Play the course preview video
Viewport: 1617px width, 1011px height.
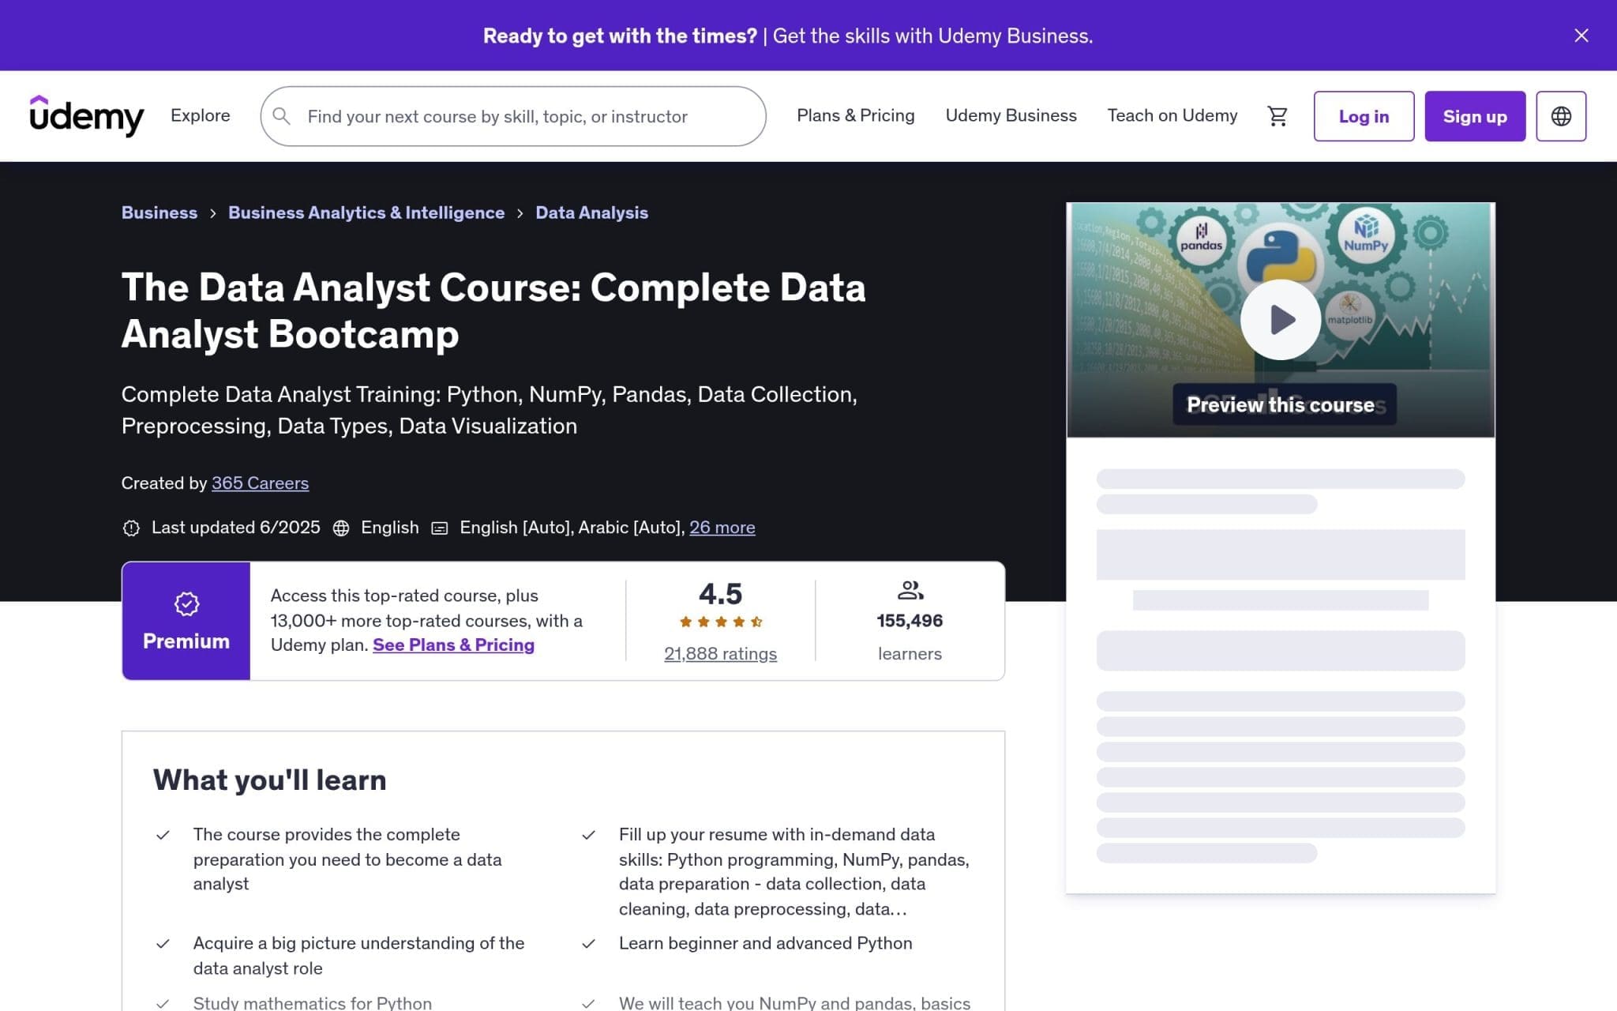click(x=1280, y=319)
